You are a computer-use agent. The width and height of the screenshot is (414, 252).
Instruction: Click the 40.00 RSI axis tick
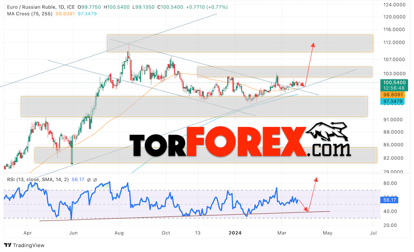(x=390, y=211)
